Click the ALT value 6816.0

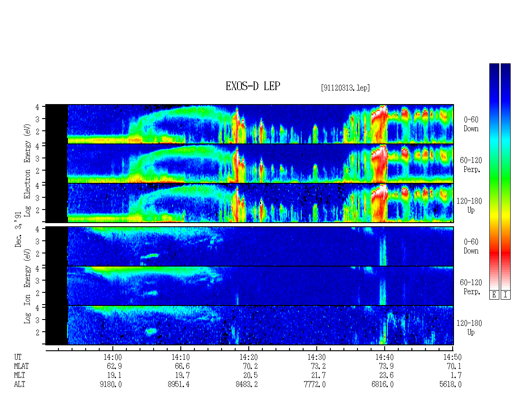383,385
